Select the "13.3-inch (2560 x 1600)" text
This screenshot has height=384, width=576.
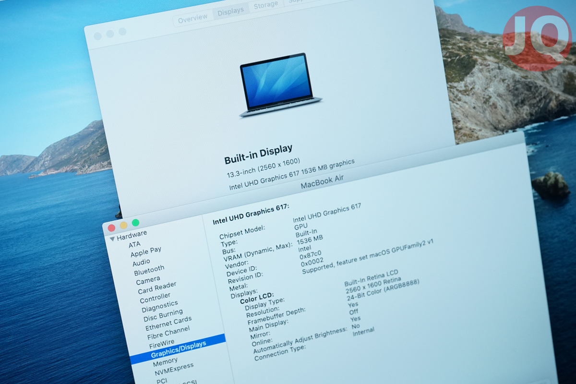263,168
